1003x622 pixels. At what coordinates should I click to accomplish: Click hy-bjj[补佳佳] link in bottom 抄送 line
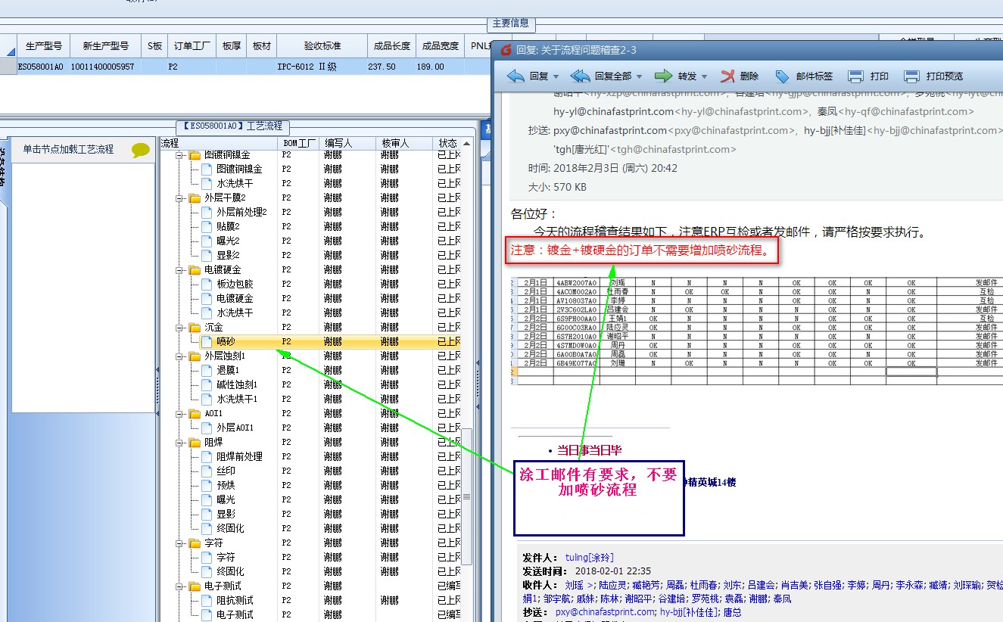point(689,612)
